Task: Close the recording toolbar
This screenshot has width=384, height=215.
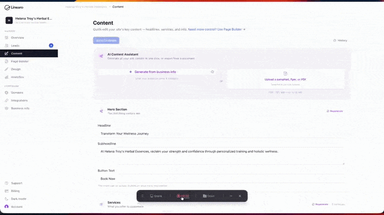Action: point(240,196)
